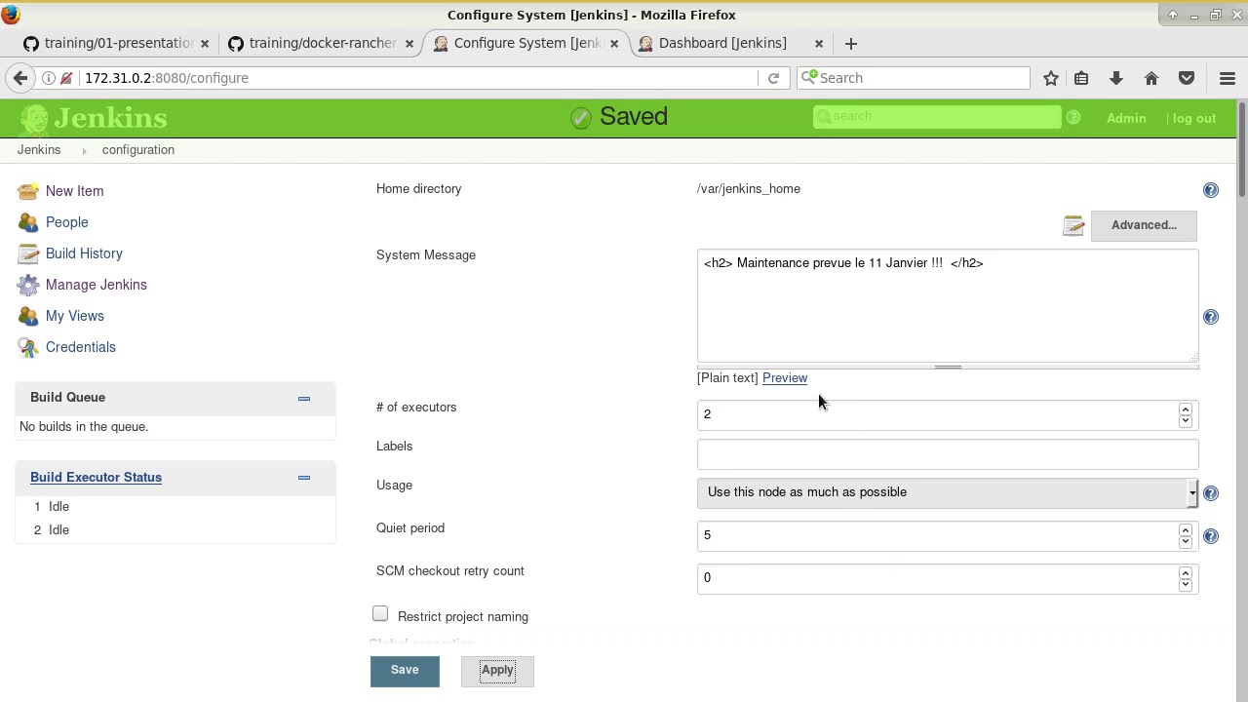Viewport: 1248px width, 702px height.
Task: Show bookmarks library list icon
Action: tap(1081, 78)
